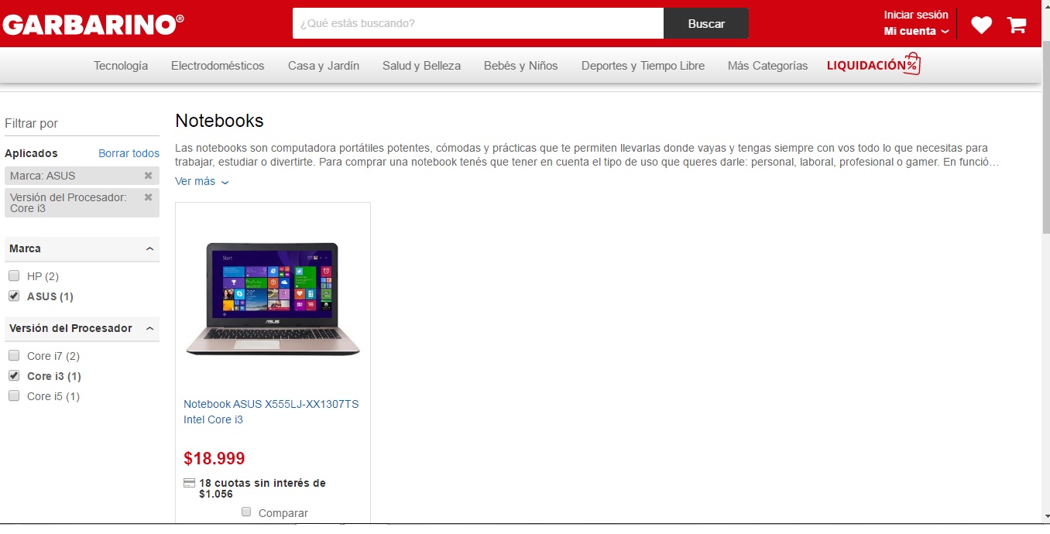Click the $18.999 price

(x=214, y=458)
